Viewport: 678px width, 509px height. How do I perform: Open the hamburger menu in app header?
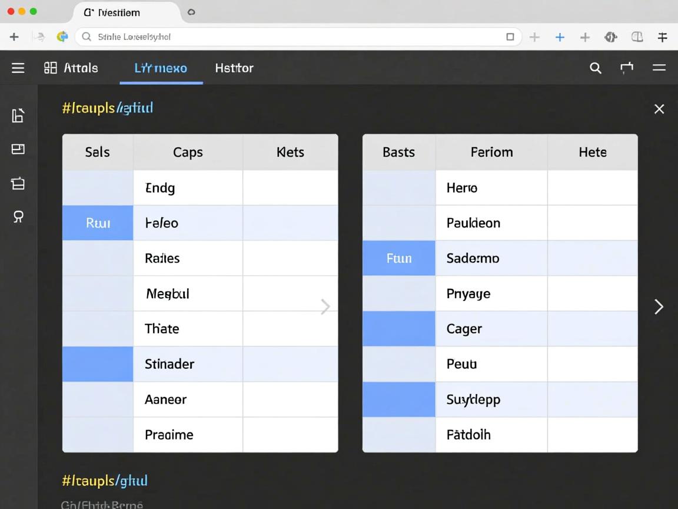(x=18, y=68)
